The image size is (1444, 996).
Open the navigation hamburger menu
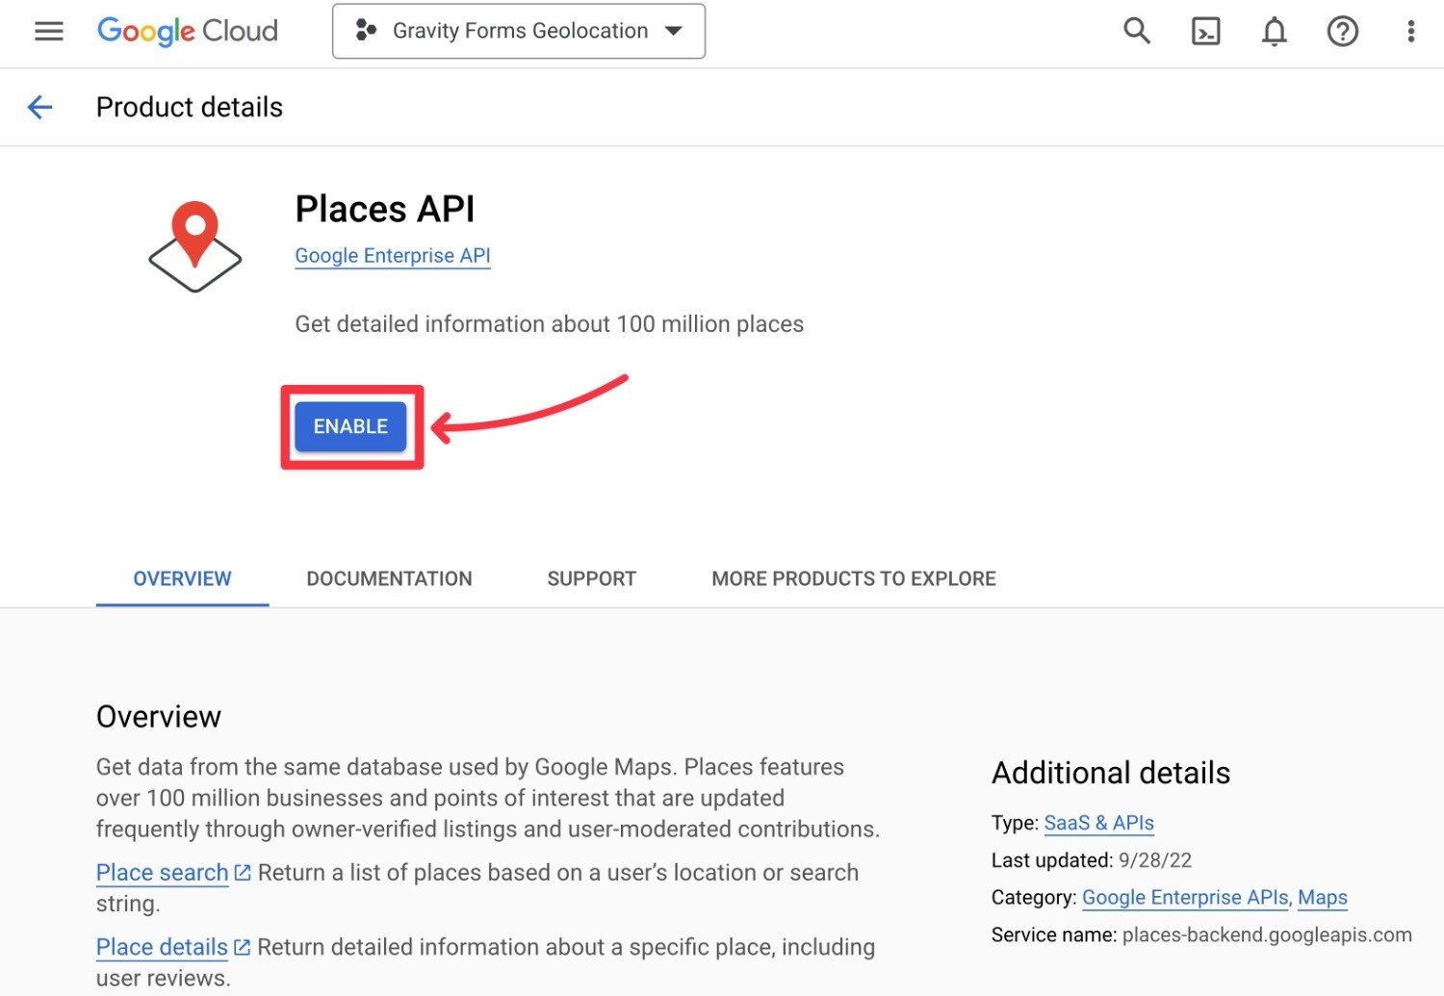pyautogui.click(x=48, y=31)
